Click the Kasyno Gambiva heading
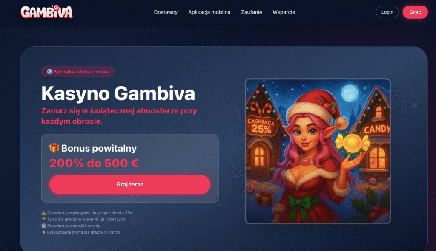The image size is (436, 251). pyautogui.click(x=118, y=93)
